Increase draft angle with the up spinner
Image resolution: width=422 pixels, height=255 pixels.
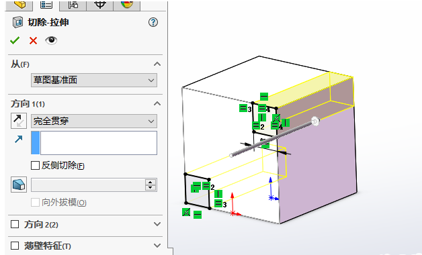(x=151, y=182)
